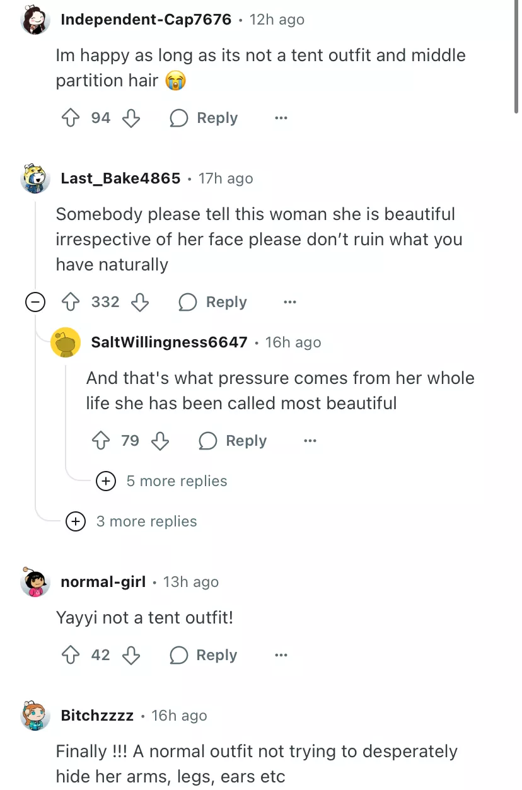Upvote Independent-Cap7676's tent outfit comment
The width and height of the screenshot is (522, 790).
pyautogui.click(x=69, y=118)
